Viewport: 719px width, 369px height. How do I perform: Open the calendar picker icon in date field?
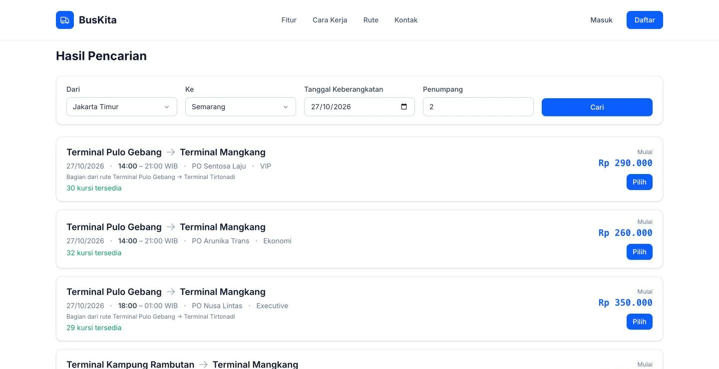[404, 107]
